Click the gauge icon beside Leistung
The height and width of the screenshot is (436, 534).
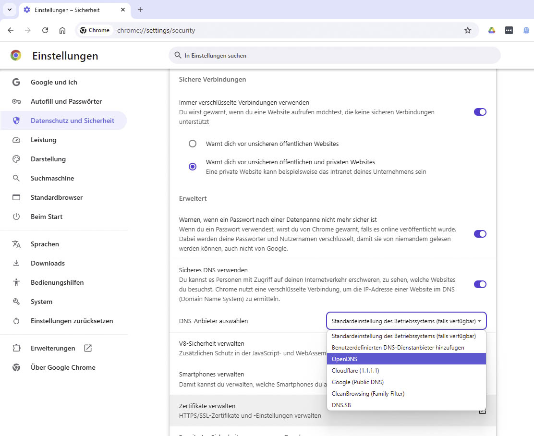click(16, 140)
